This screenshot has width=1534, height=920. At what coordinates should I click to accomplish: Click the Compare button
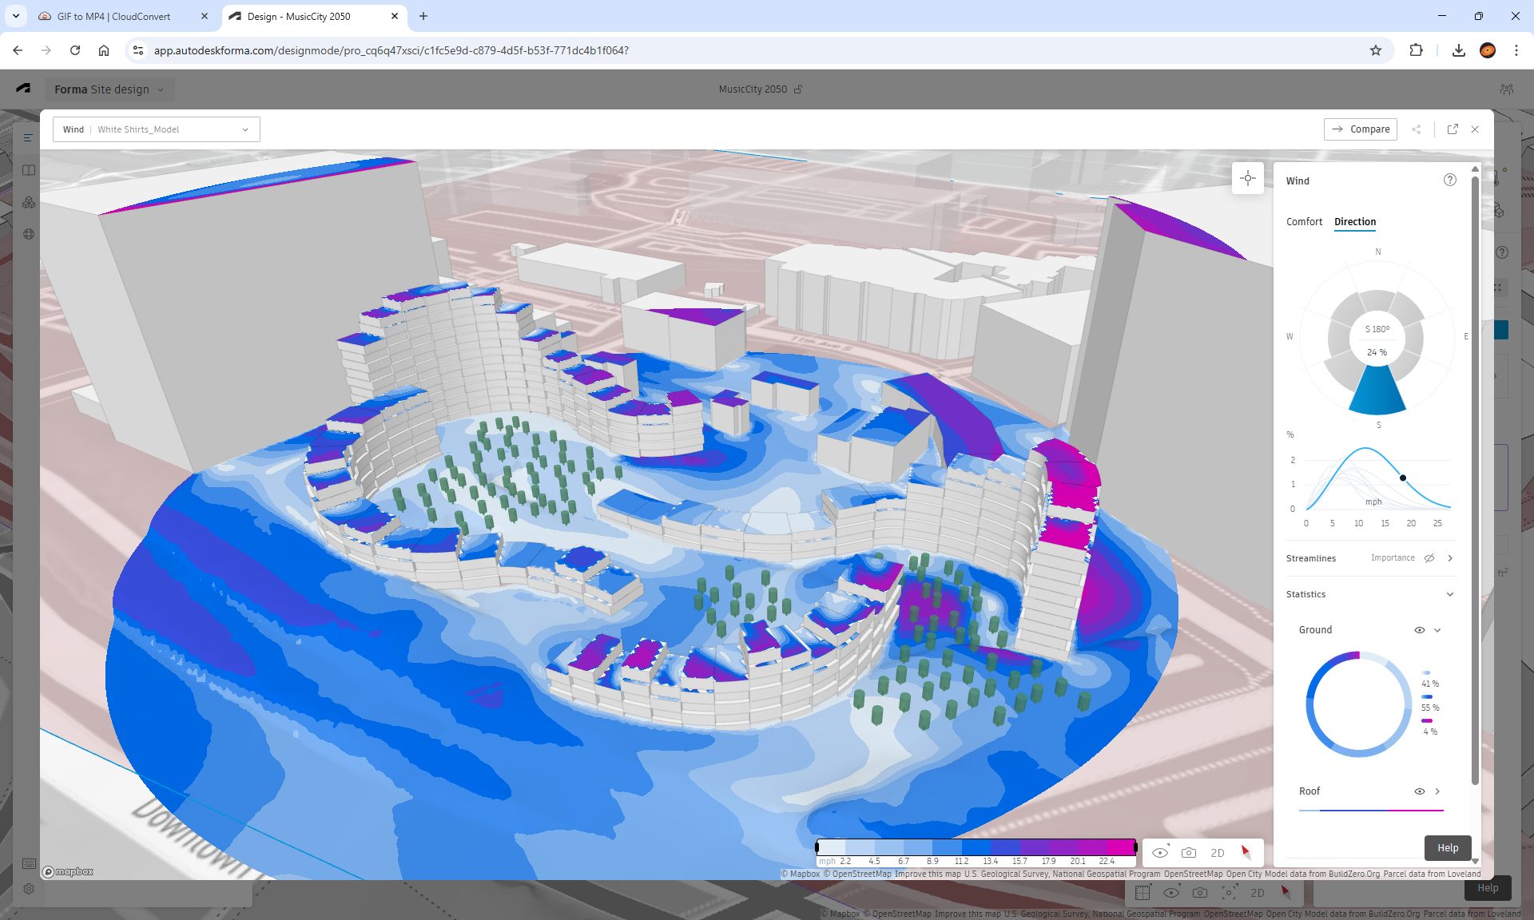point(1360,129)
